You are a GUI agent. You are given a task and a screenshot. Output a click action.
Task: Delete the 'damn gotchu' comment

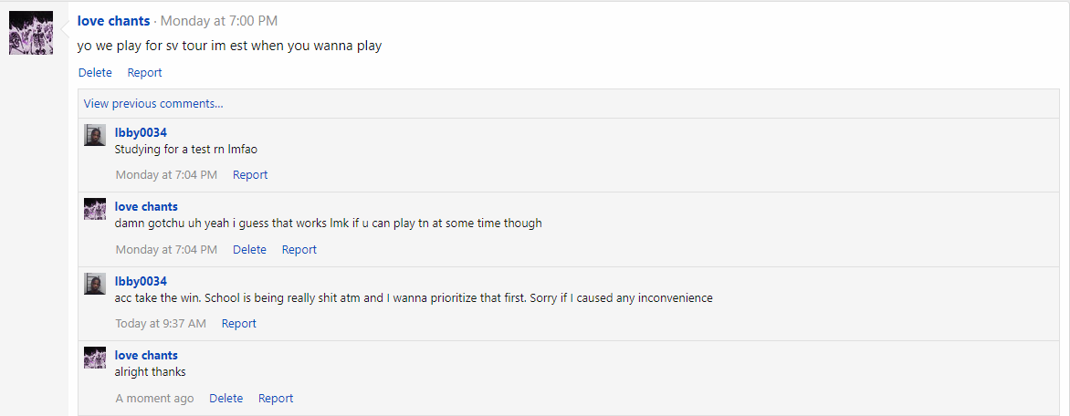[249, 250]
